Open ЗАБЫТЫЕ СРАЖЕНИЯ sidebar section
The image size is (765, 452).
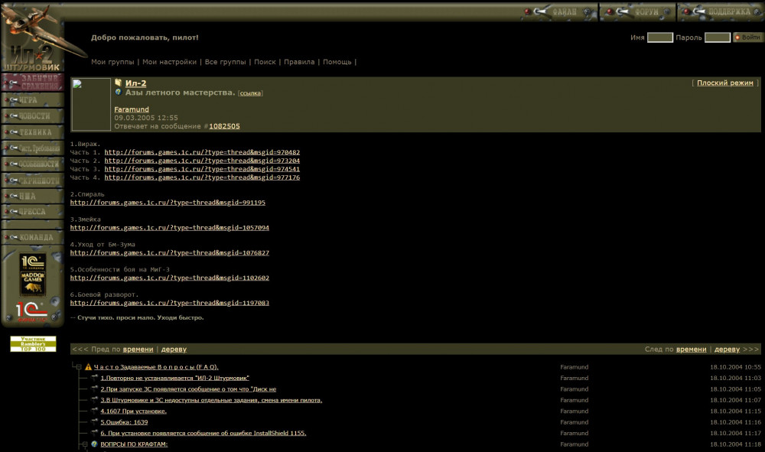tap(32, 83)
